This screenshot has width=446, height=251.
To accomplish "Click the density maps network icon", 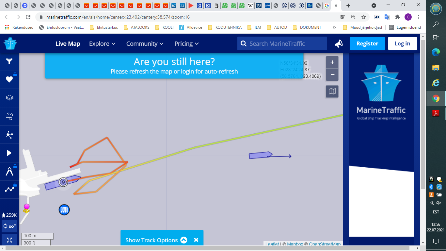I will pyautogui.click(x=9, y=135).
